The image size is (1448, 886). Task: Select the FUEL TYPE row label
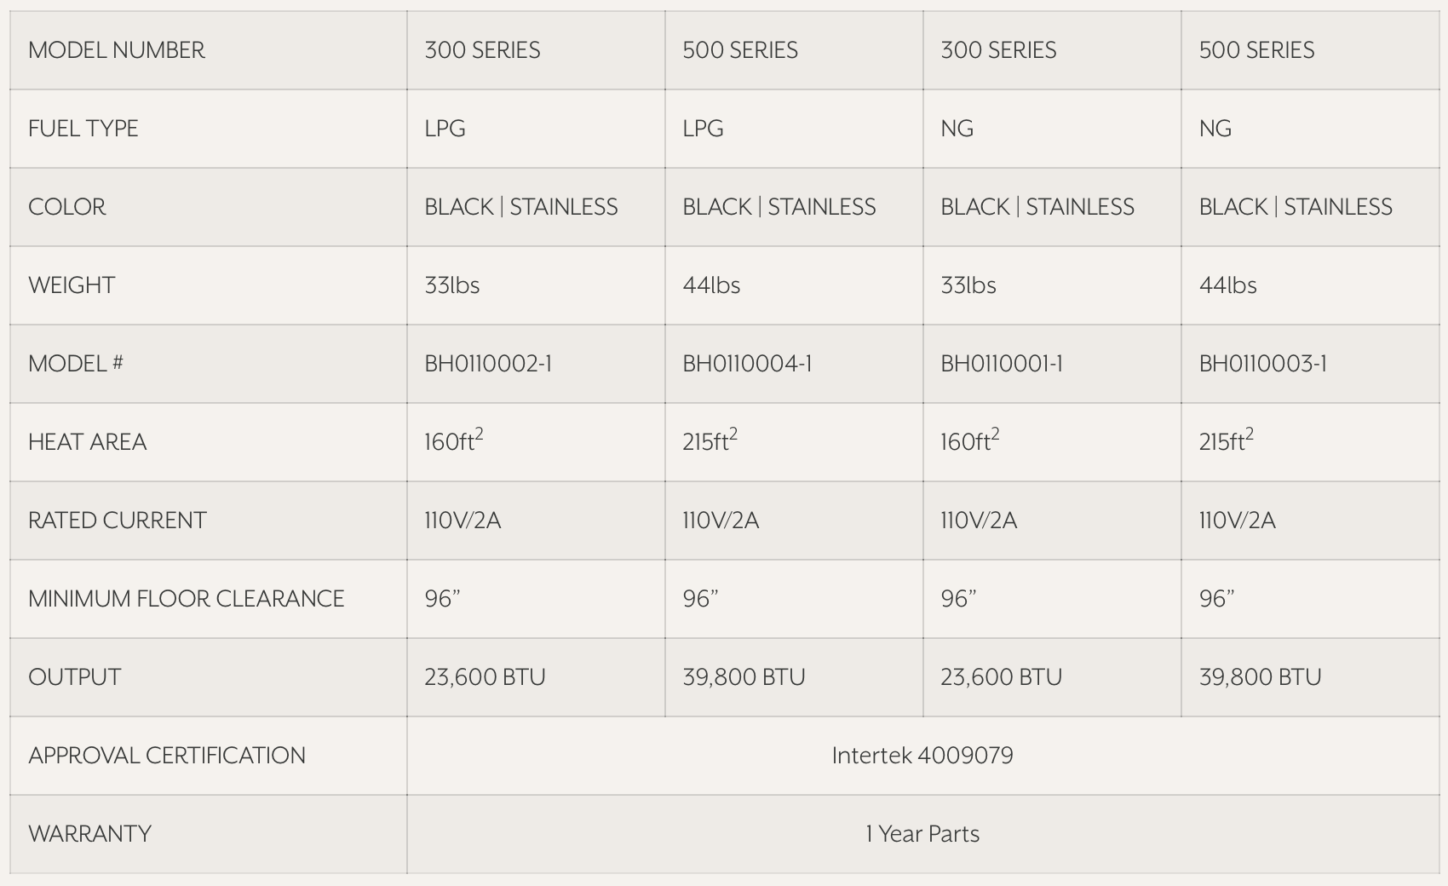pos(83,129)
